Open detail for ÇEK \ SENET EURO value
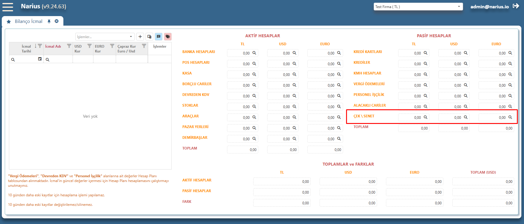The image size is (524, 224). pyautogui.click(x=510, y=117)
